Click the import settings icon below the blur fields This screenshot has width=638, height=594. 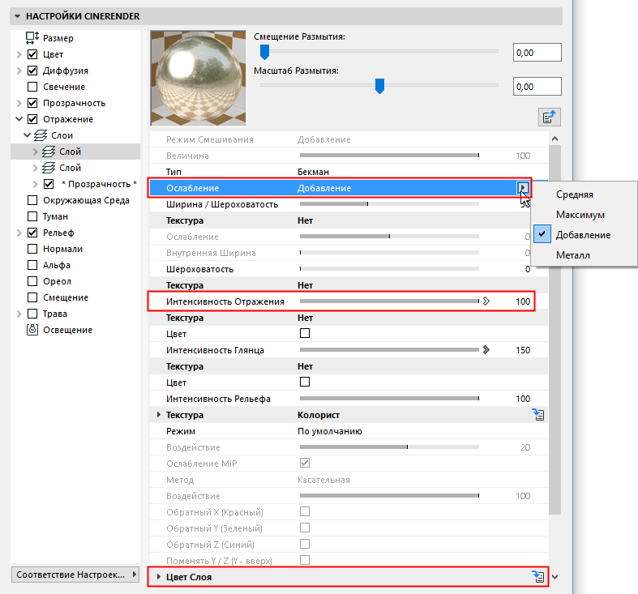coord(550,118)
